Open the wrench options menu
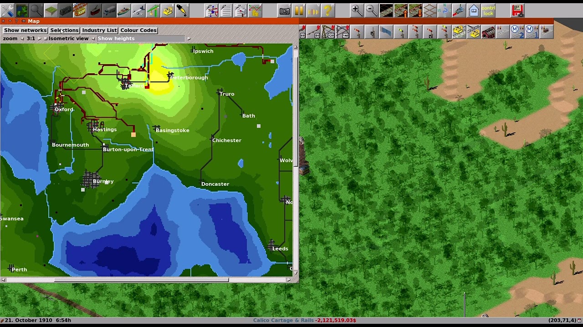This screenshot has height=327, width=583. (x=7, y=10)
